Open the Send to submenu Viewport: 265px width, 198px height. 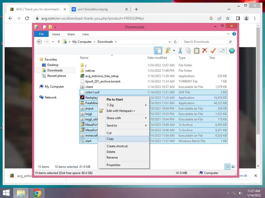pyautogui.click(x=123, y=126)
